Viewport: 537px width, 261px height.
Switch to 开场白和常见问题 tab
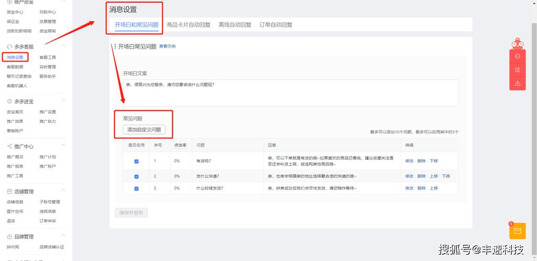136,25
